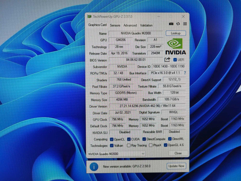Image resolution: width=241 pixels, height=181 pixels.
Task: Click the Technology value 28 nm
Action: [119, 46]
